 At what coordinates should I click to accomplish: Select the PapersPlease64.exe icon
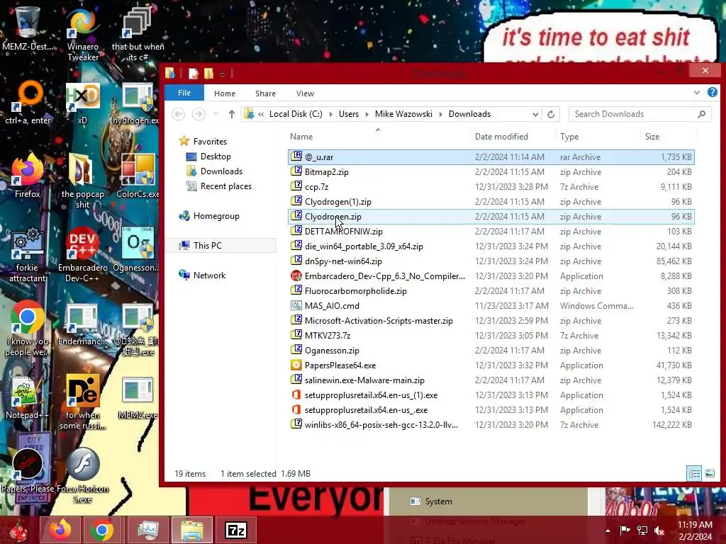coord(296,365)
